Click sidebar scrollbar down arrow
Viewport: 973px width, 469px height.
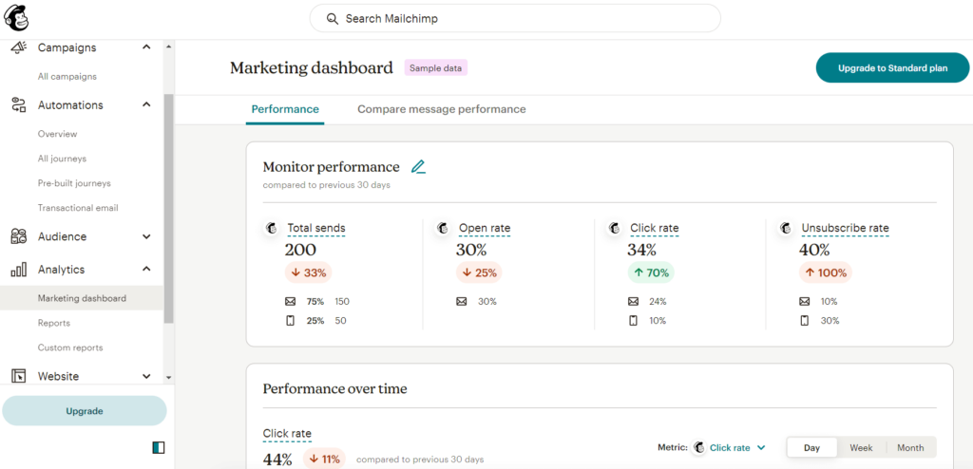tap(168, 377)
